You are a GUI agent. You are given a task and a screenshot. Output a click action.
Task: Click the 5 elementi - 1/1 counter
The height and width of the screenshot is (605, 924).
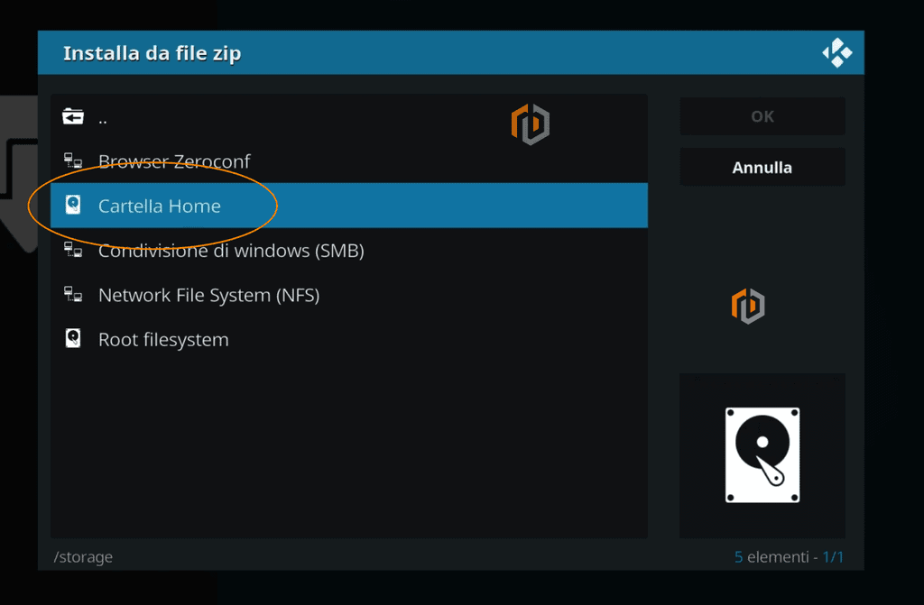[x=789, y=556]
